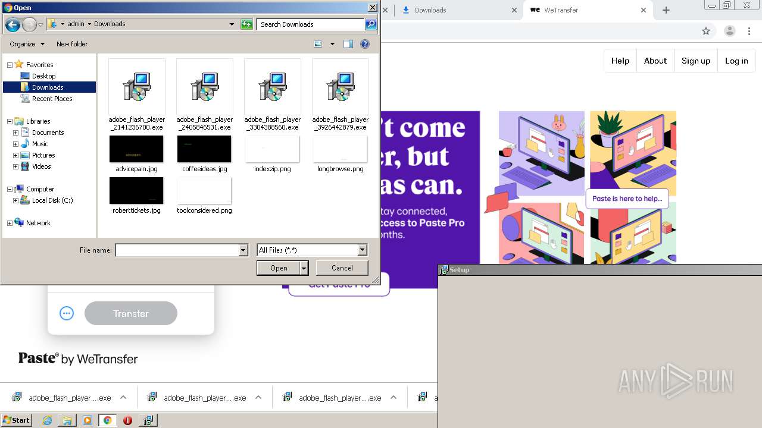Select adobe_flash_player_3926442879.exe file
This screenshot has height=428, width=762.
(x=341, y=95)
